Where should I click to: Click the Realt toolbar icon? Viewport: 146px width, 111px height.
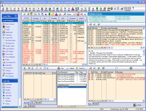(x=85, y=9)
